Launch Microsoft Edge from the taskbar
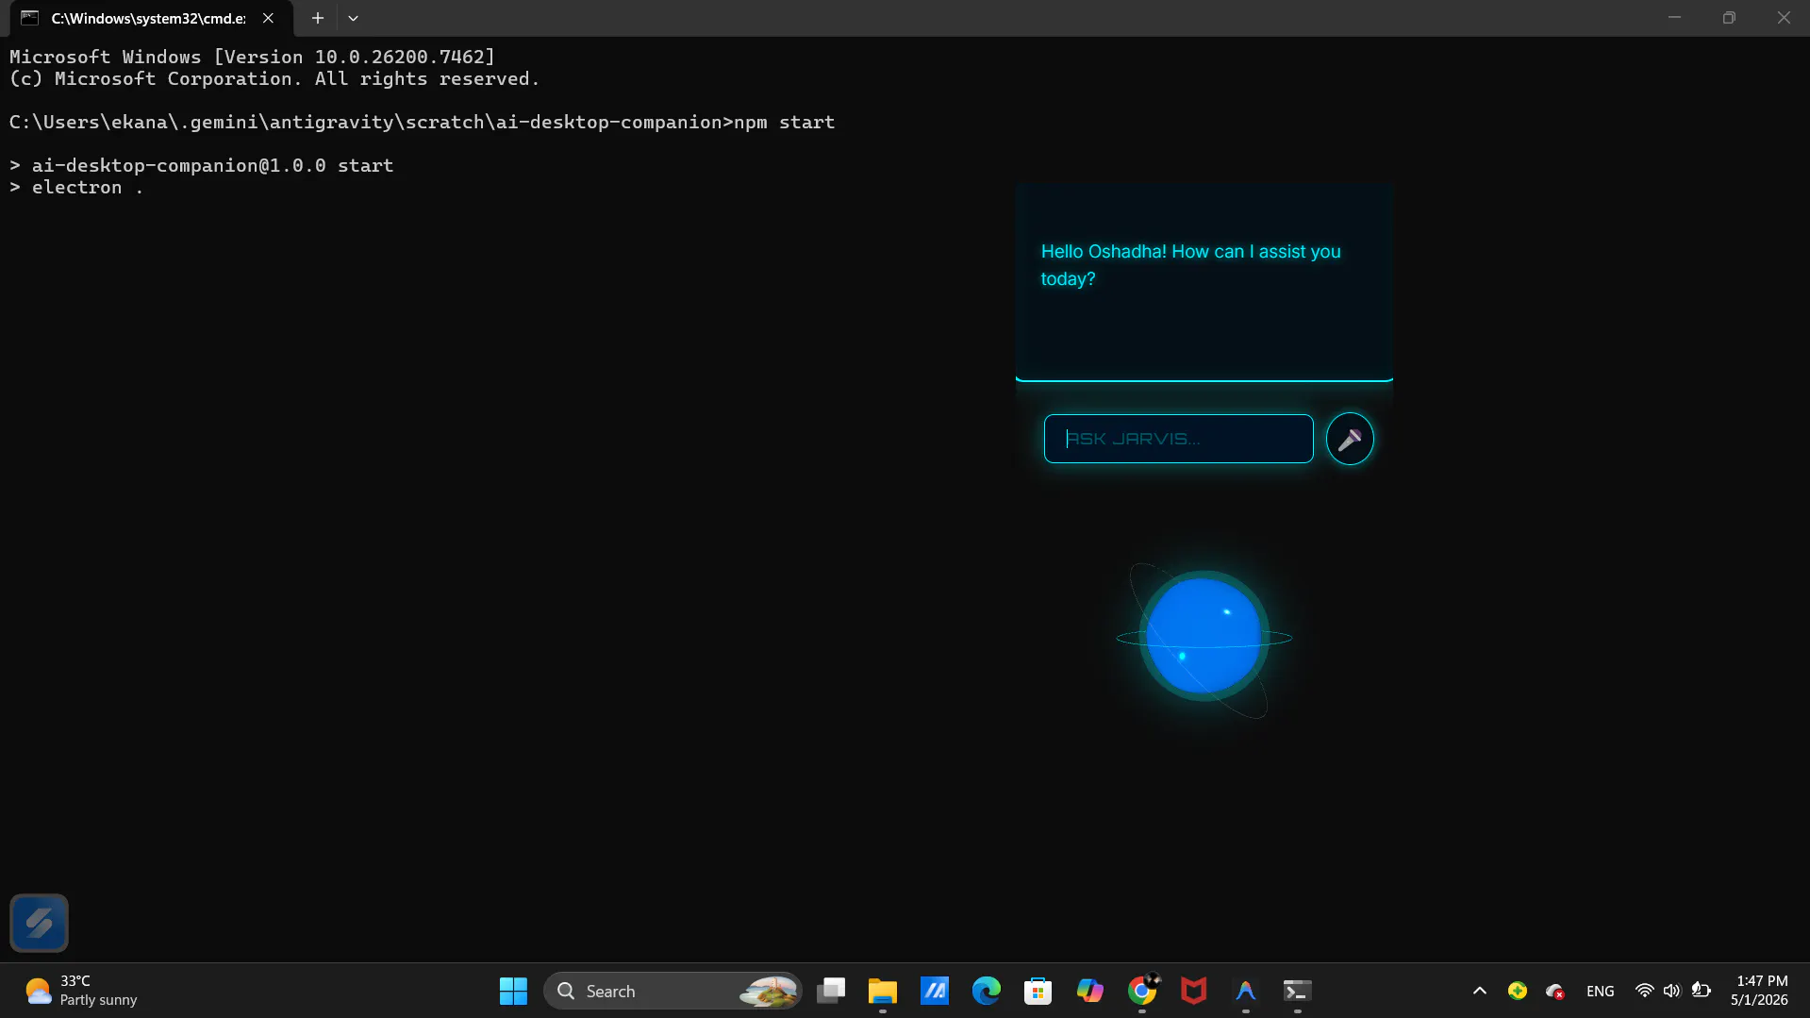The width and height of the screenshot is (1810, 1018). [987, 991]
